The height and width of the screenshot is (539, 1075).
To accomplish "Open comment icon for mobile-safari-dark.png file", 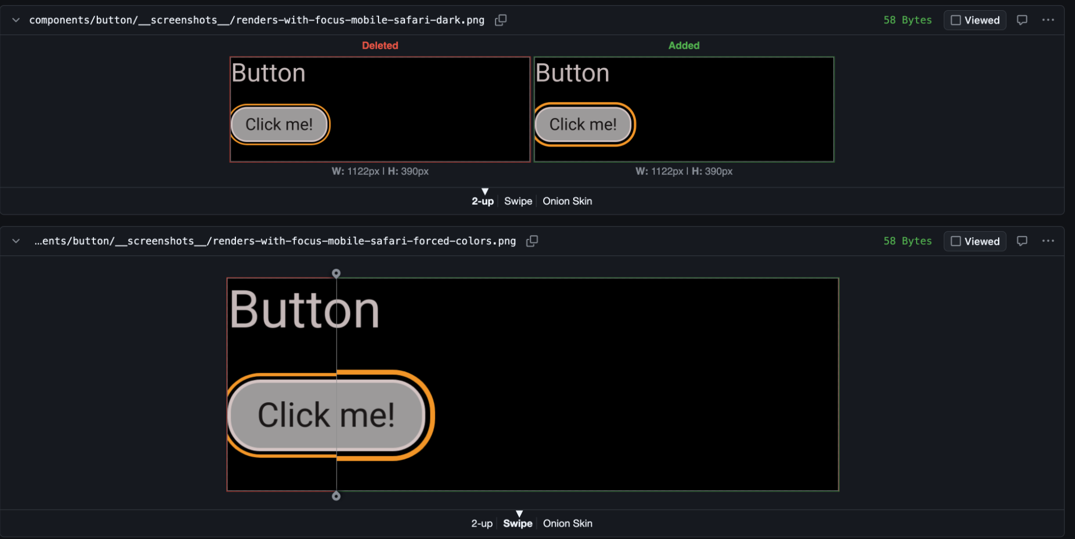I will [x=1022, y=20].
